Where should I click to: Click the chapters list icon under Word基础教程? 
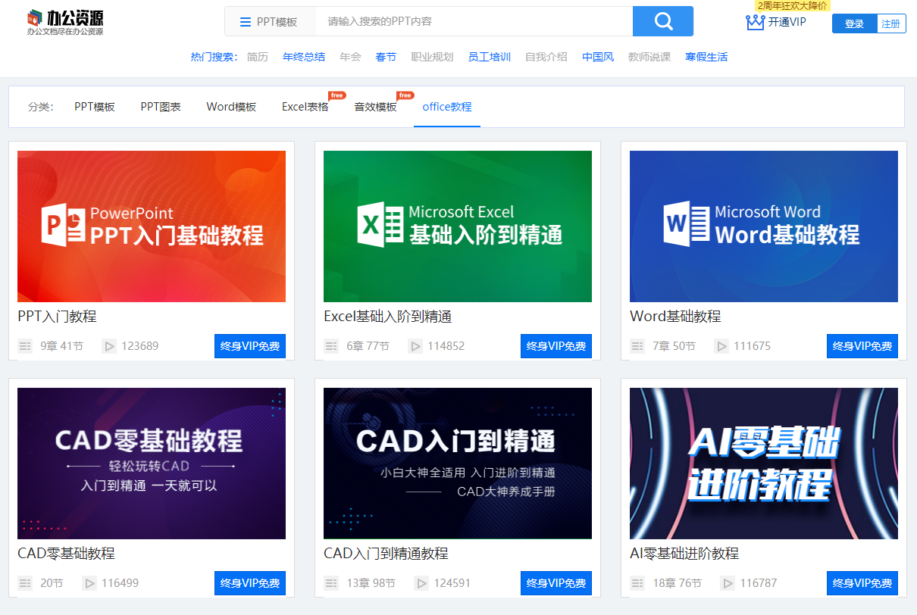[637, 346]
